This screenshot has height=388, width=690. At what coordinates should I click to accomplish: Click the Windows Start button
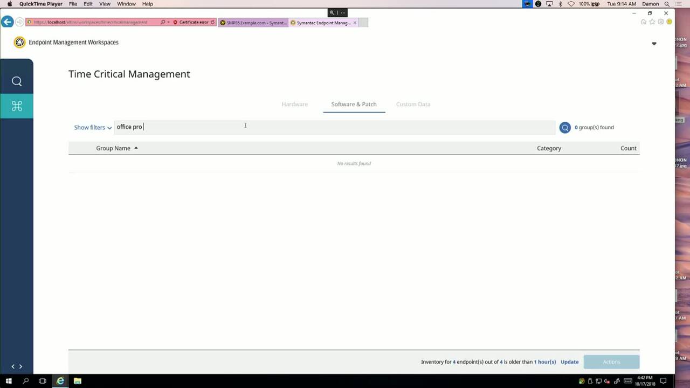9,381
